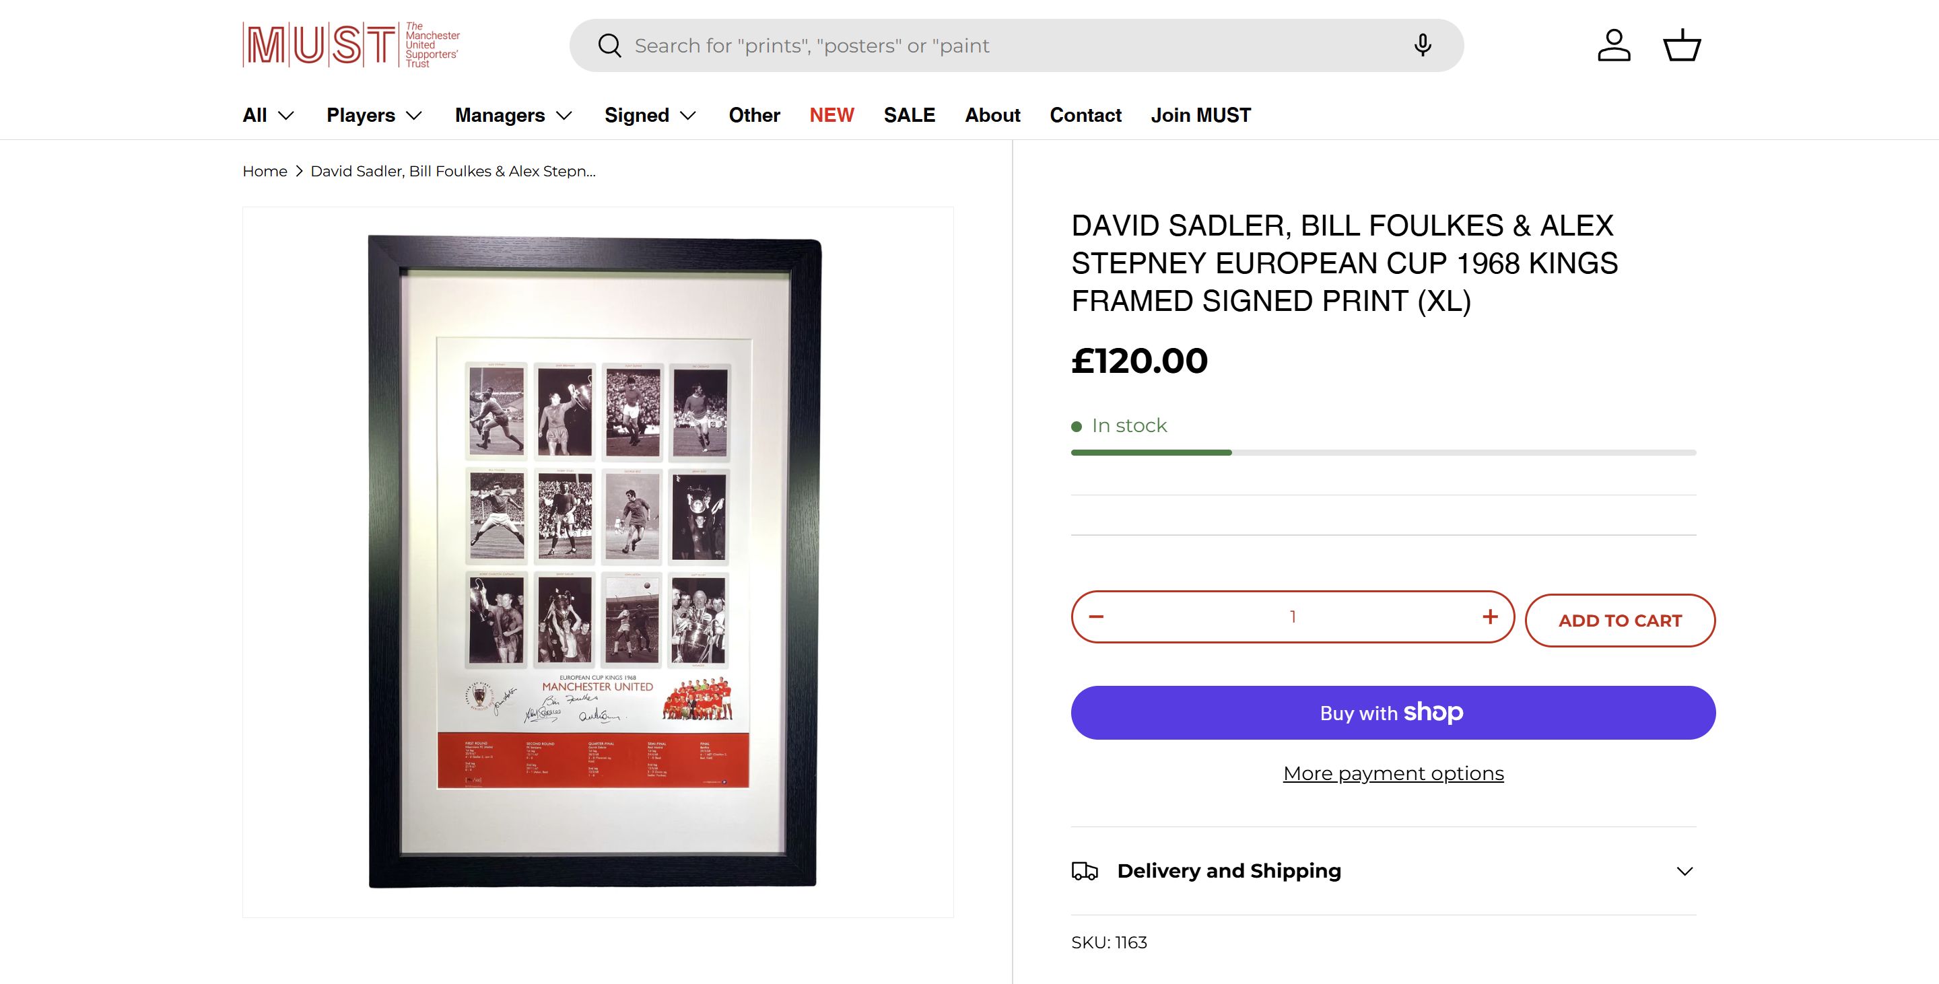
Task: Increase quantity with the plus icon
Action: [1490, 617]
